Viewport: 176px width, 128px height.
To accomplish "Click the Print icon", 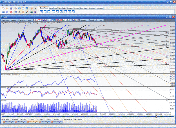I will (x=15, y=8).
